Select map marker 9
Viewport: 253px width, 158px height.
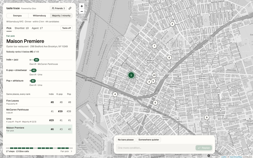point(169,57)
